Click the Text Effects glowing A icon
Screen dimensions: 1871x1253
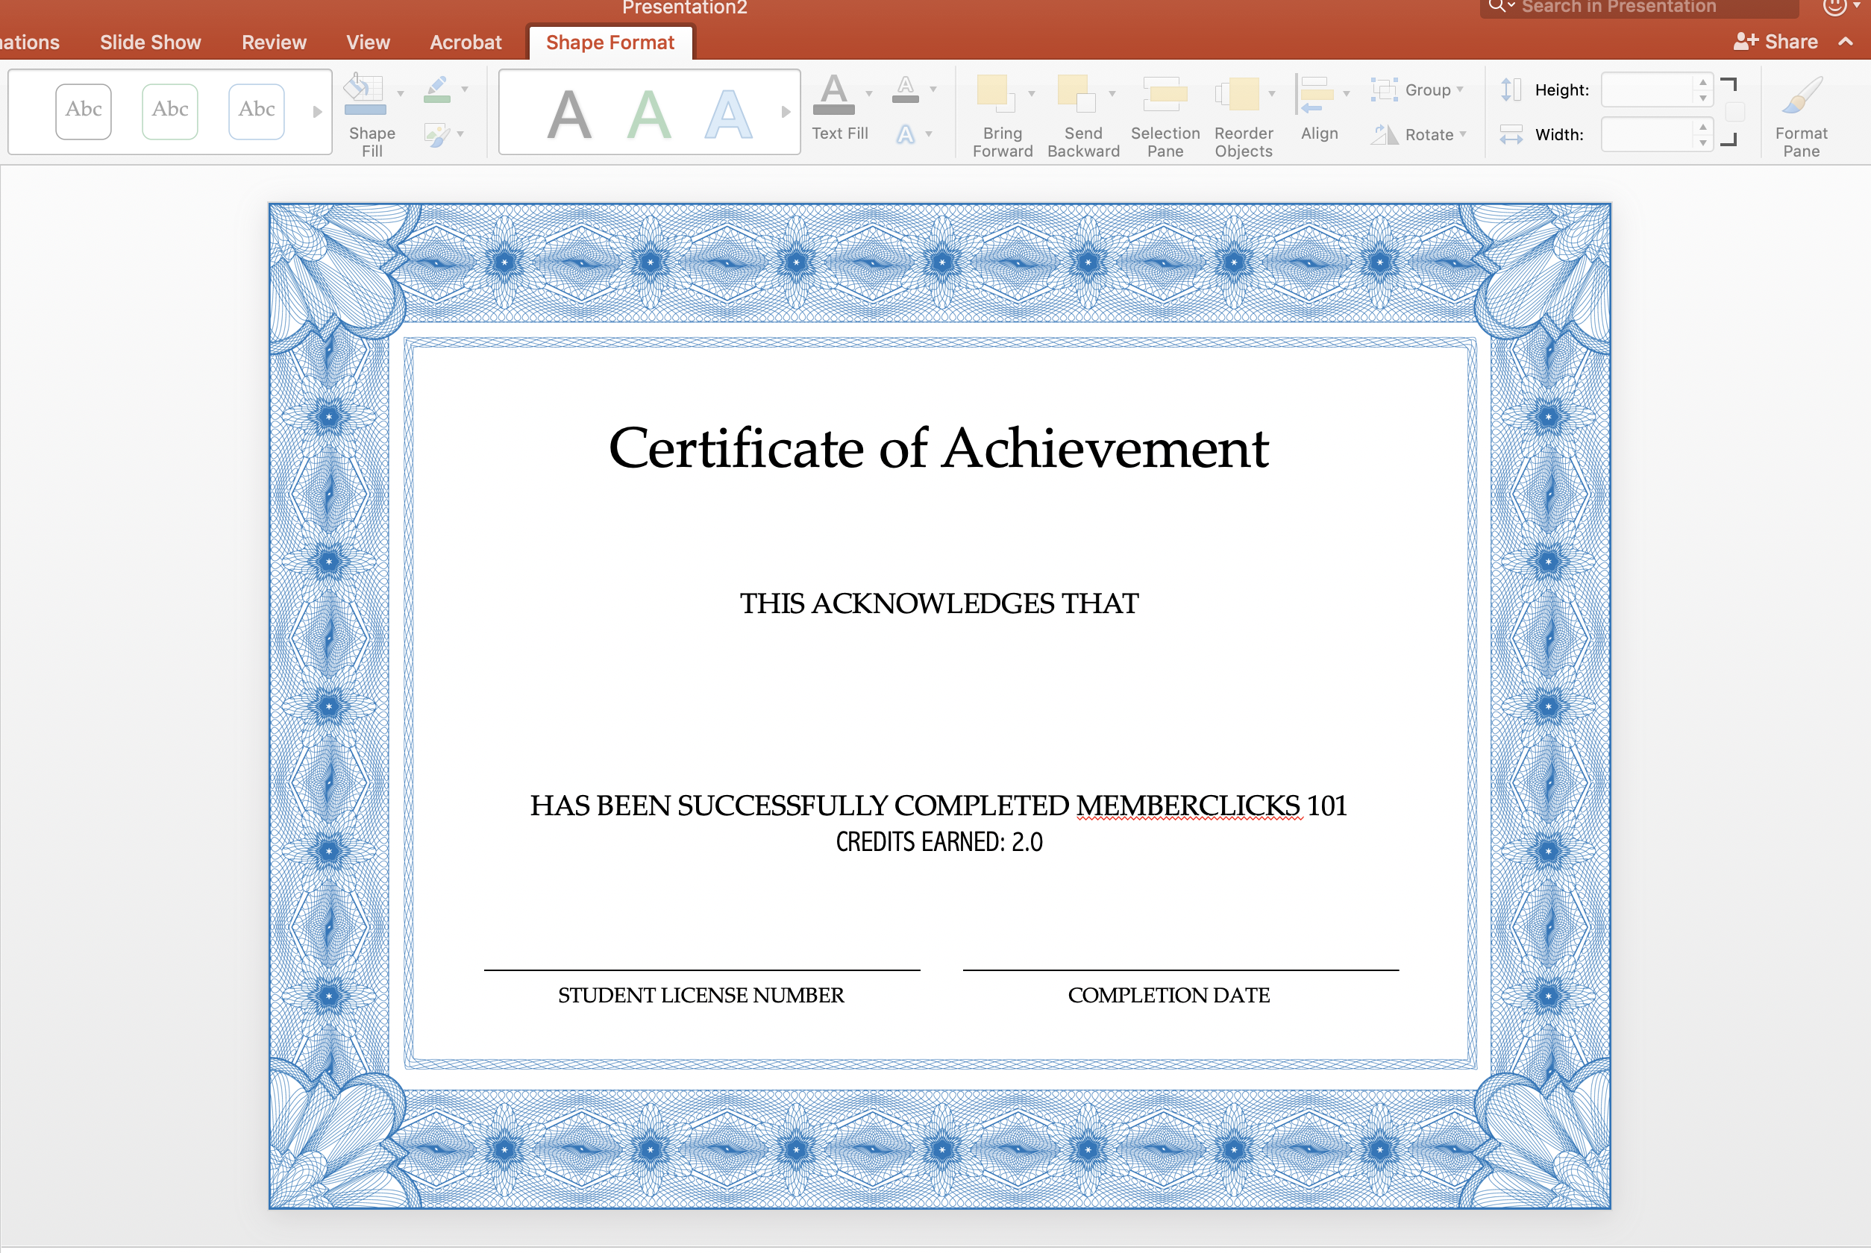905,134
